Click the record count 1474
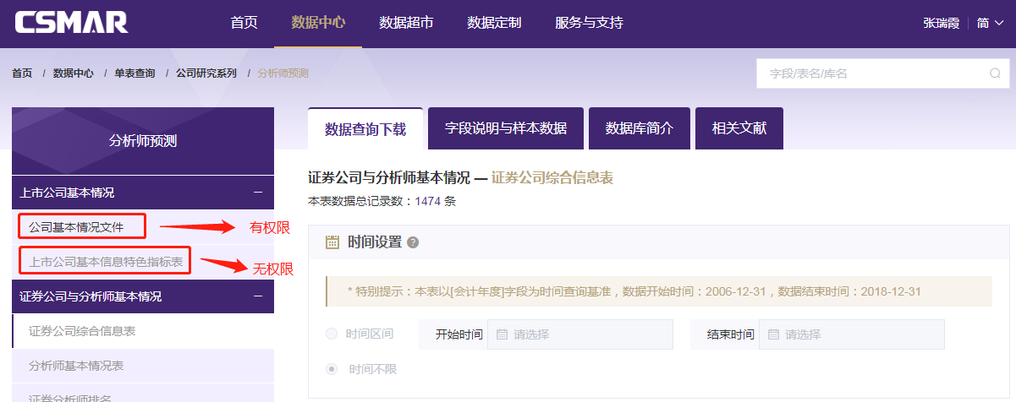This screenshot has height=402, width=1016. [427, 201]
